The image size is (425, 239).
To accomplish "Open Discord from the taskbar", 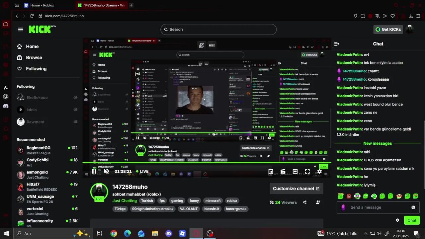I will point(169,233).
